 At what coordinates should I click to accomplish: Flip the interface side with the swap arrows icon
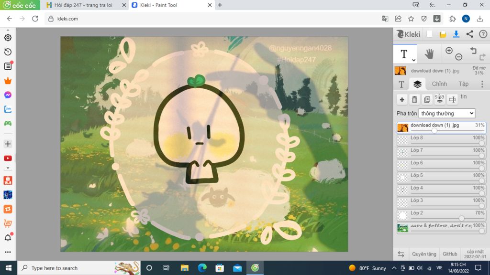click(401, 254)
